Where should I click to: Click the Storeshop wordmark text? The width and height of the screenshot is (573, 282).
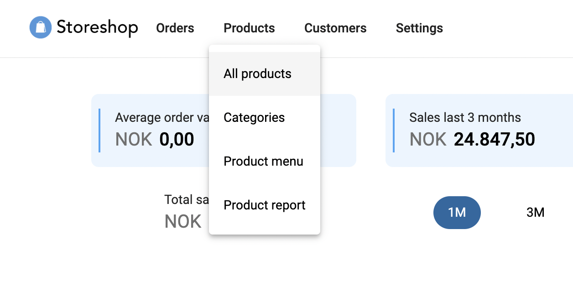97,28
